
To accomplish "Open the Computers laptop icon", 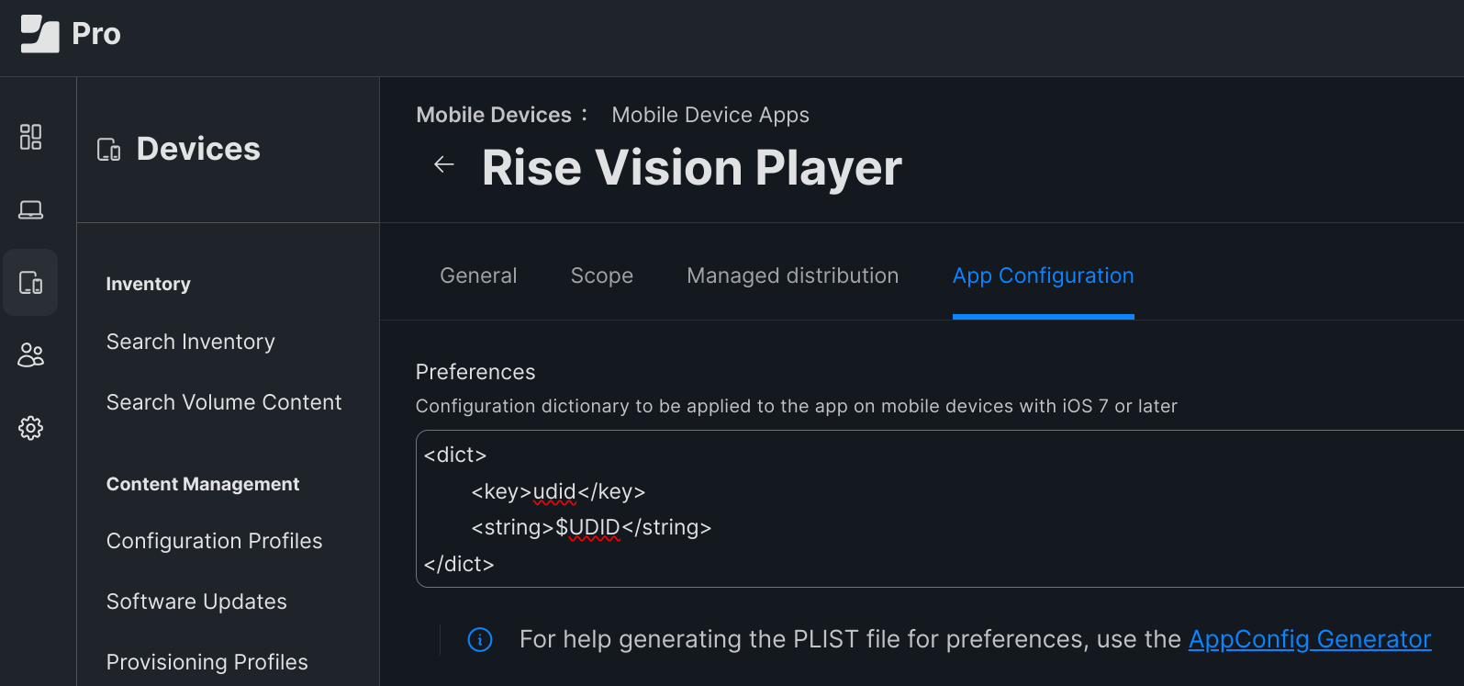I will 30,209.
